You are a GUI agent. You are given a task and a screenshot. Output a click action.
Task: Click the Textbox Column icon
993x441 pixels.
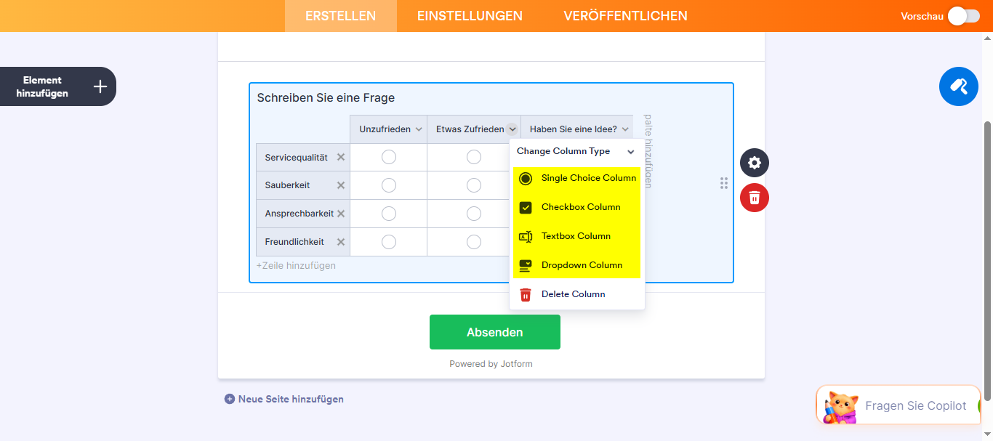click(526, 236)
